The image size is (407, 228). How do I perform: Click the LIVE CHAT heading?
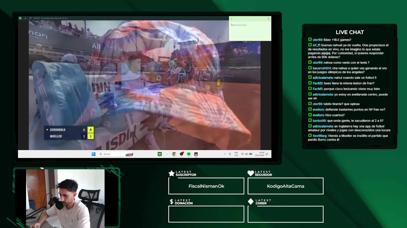(350, 32)
